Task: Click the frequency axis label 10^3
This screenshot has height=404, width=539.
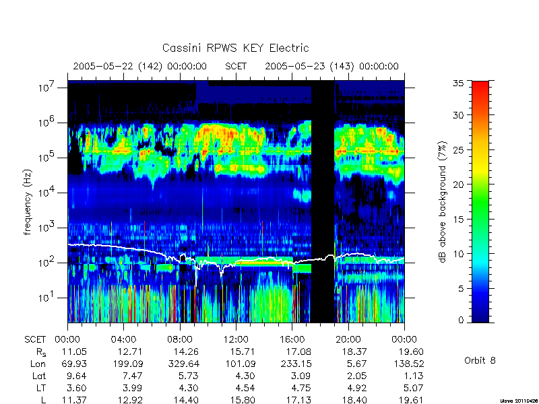Action: pyautogui.click(x=46, y=227)
